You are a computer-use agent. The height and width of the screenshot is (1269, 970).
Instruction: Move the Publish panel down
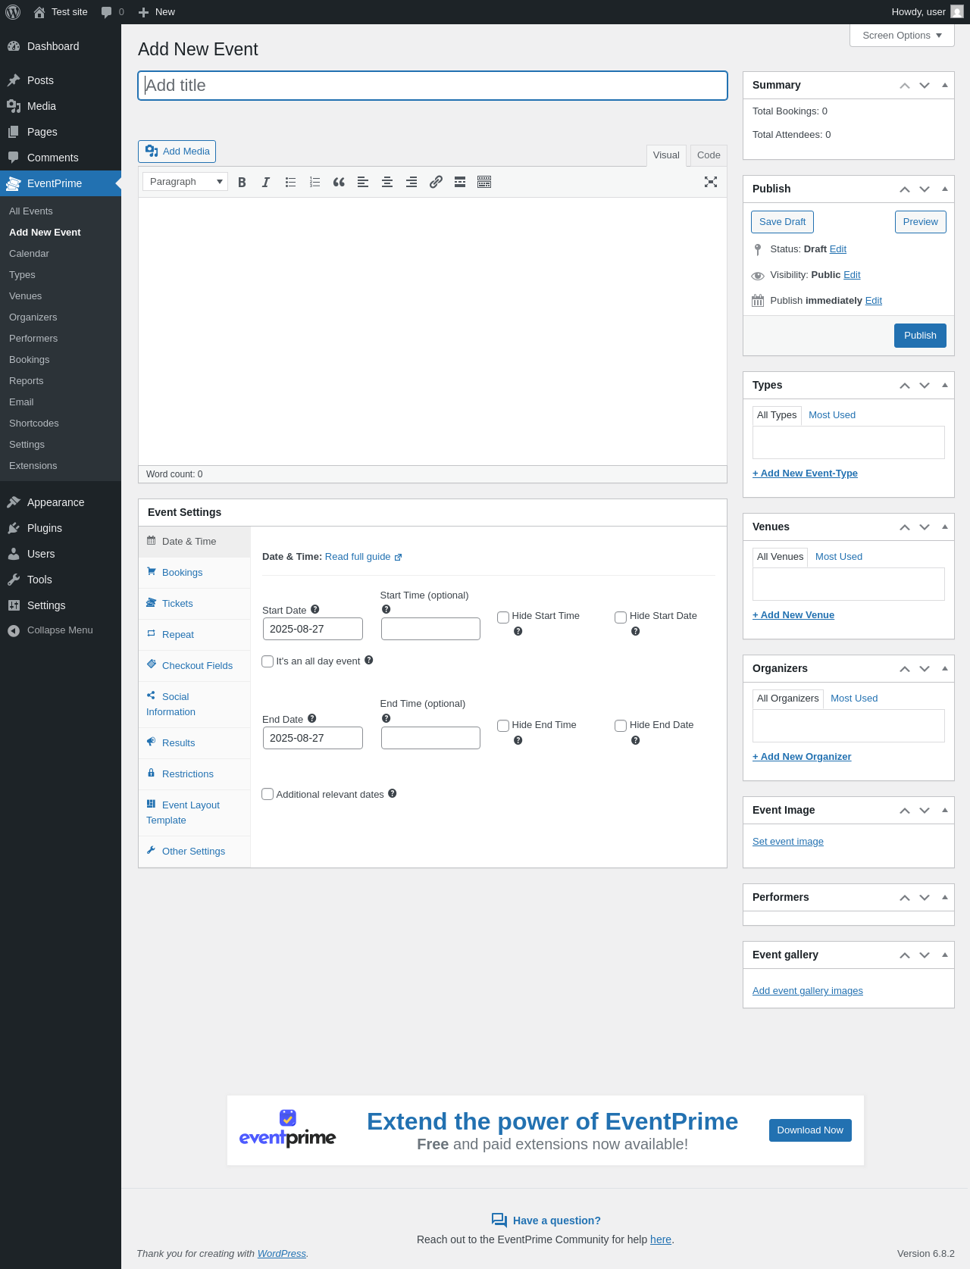point(925,189)
